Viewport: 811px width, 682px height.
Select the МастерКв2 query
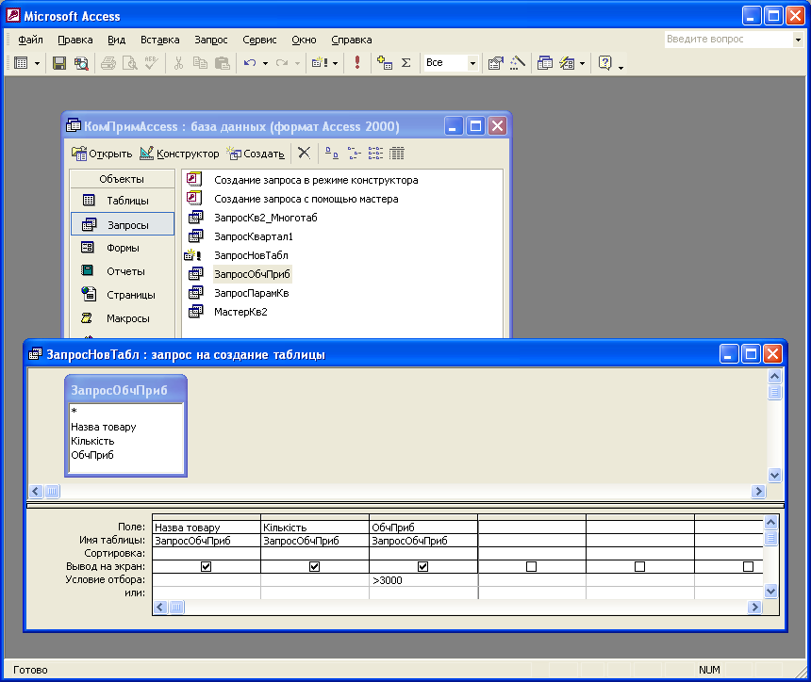pos(240,312)
